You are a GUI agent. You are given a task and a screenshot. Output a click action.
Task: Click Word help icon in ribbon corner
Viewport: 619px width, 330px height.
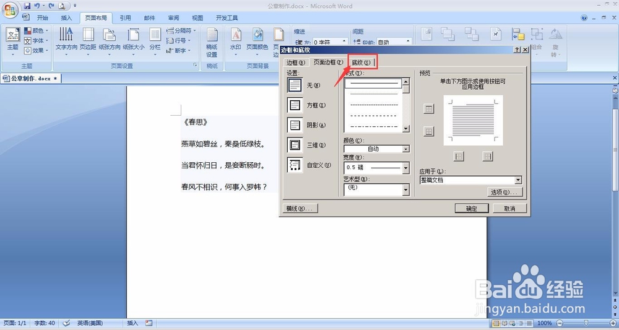point(584,18)
